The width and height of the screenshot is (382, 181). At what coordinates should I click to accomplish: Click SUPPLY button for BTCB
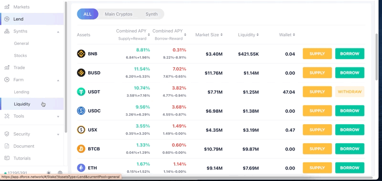pyautogui.click(x=317, y=149)
